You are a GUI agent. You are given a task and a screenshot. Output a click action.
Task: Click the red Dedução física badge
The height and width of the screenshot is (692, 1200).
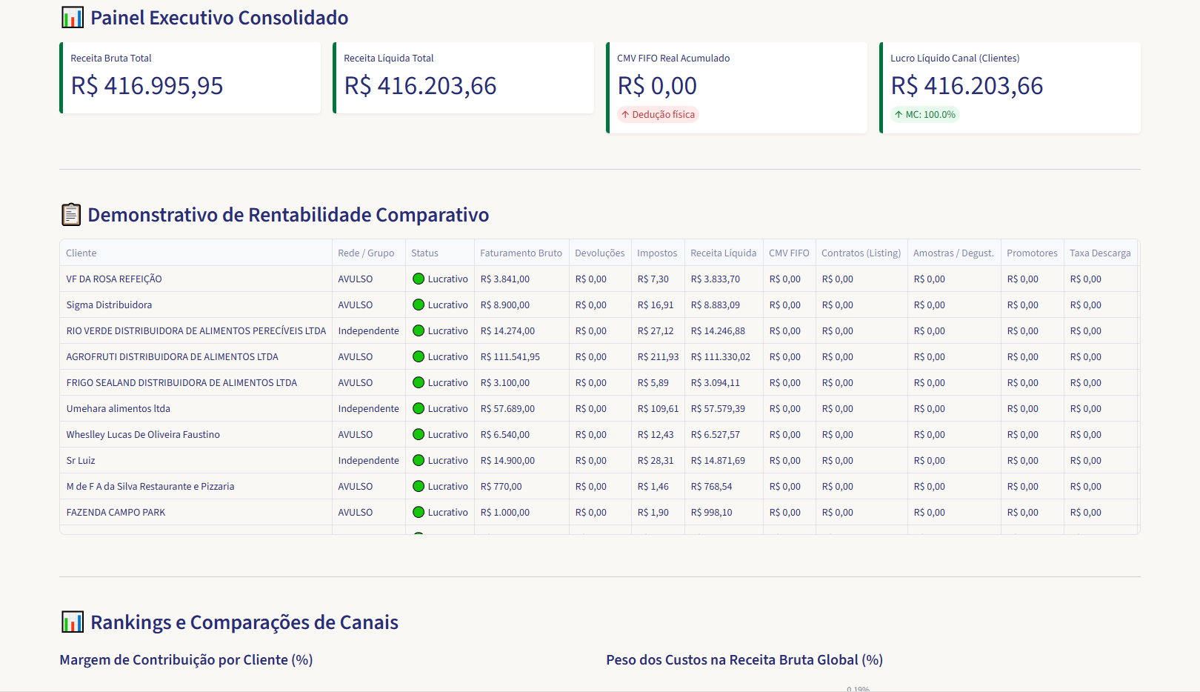point(658,114)
